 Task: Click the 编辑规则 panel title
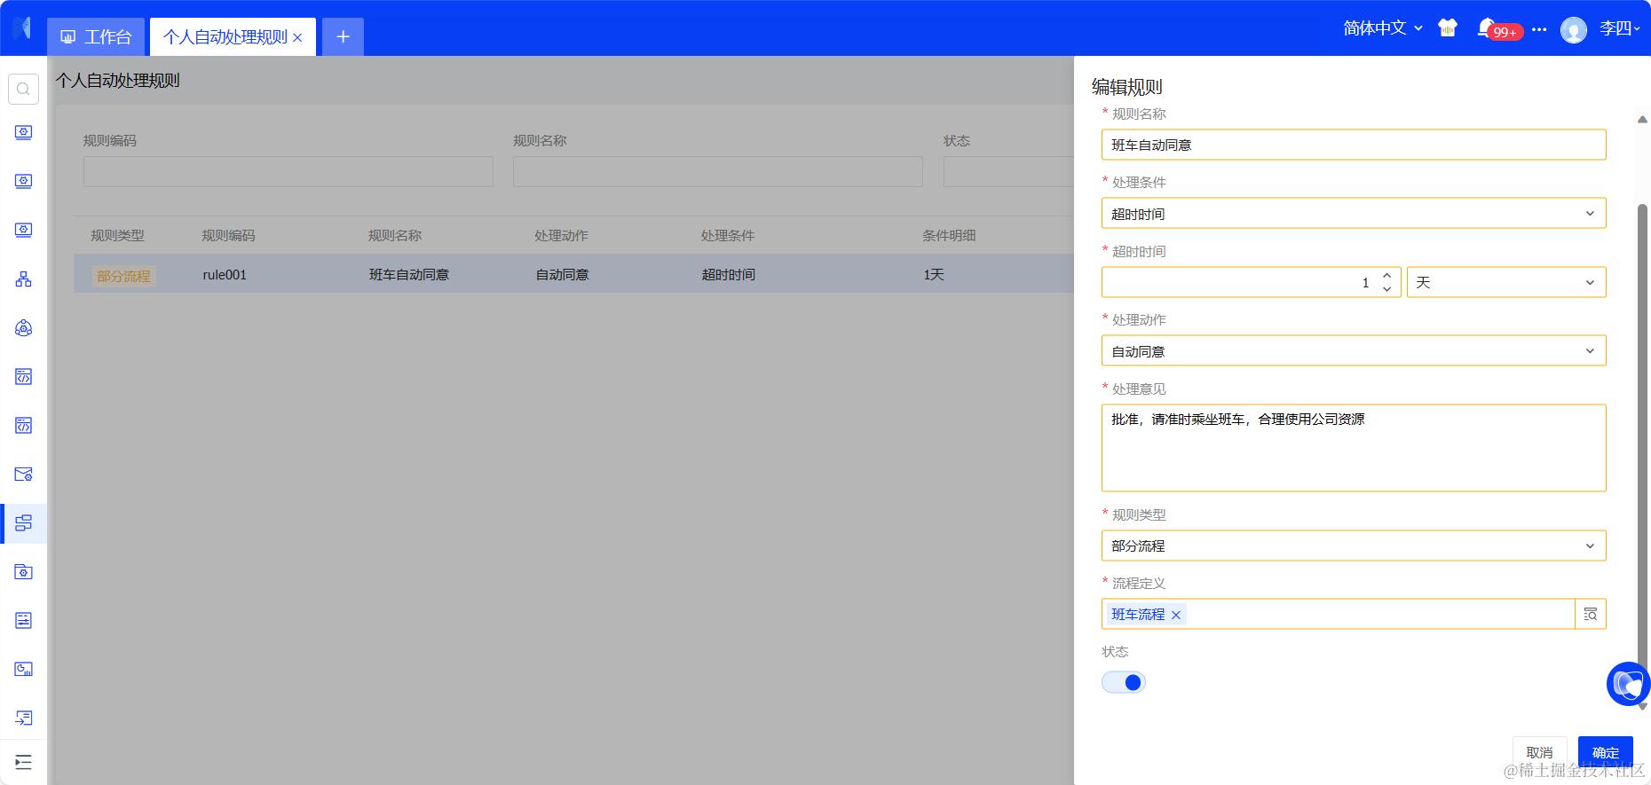(1126, 87)
